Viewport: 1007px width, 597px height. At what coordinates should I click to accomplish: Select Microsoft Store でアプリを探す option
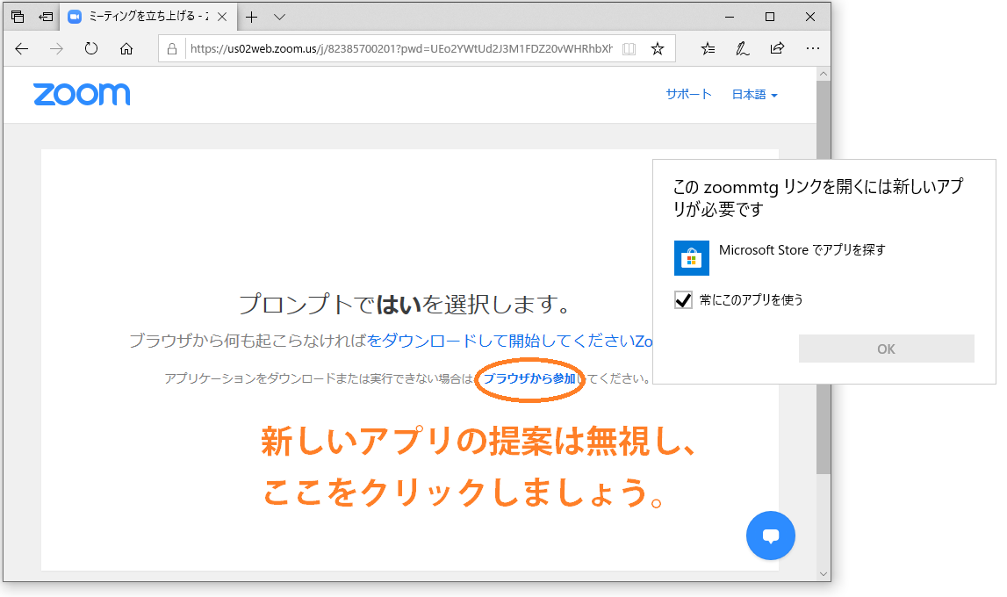[802, 250]
